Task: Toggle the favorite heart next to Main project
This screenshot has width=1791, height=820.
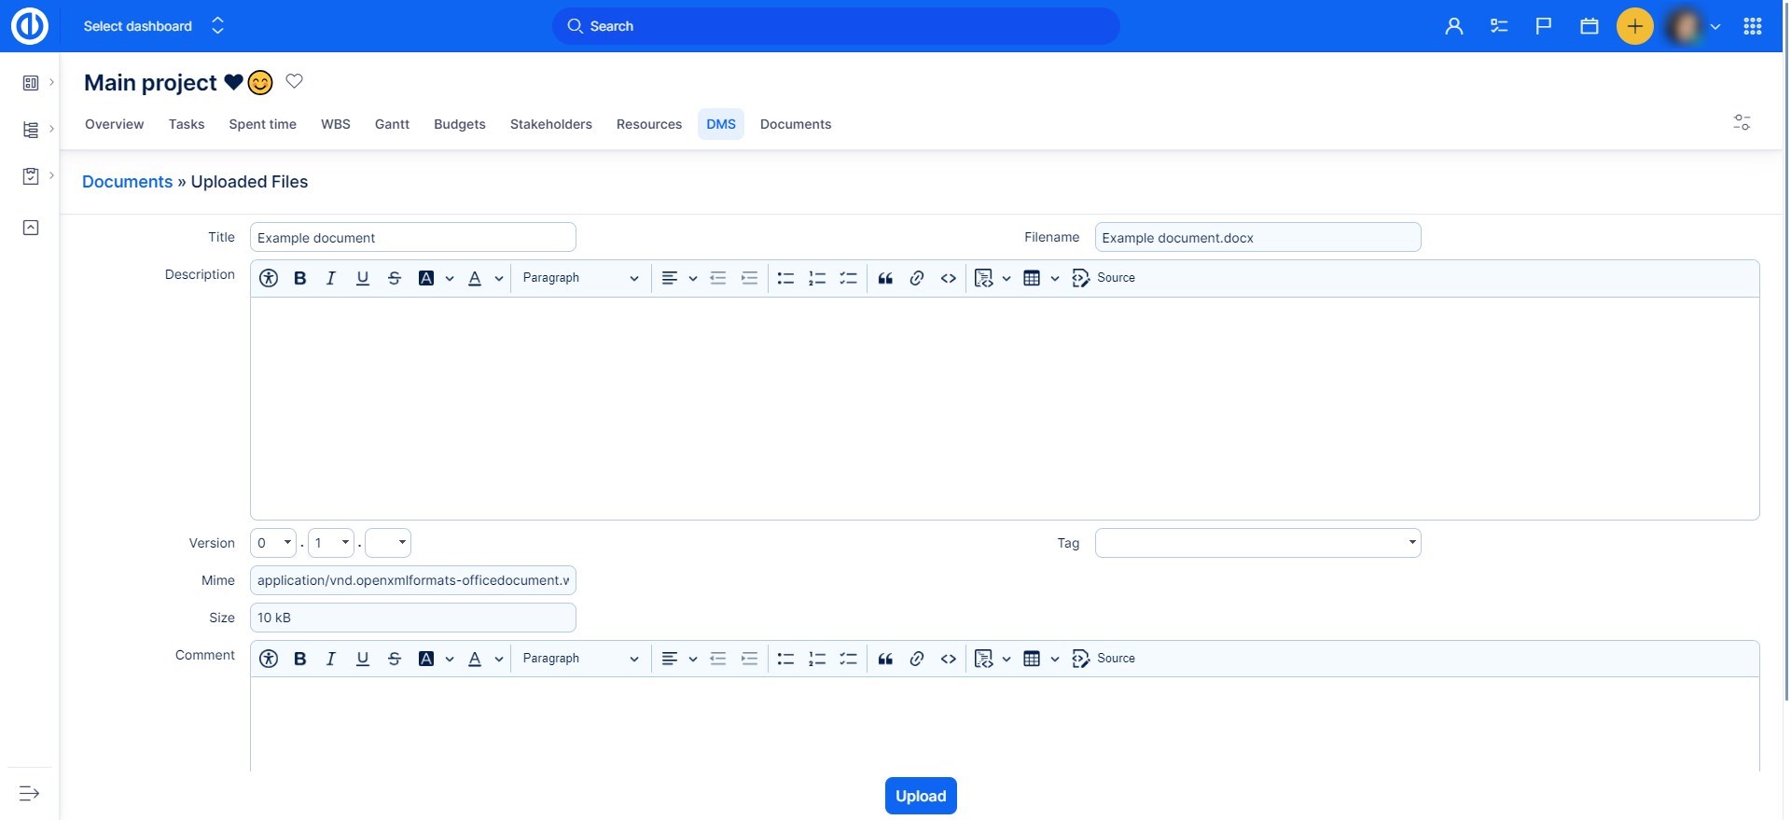Action: 294,81
